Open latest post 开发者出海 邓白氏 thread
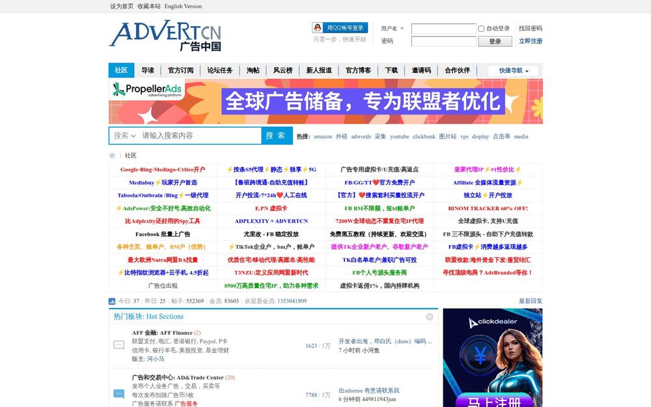The height and width of the screenshot is (407, 651). coord(385,341)
